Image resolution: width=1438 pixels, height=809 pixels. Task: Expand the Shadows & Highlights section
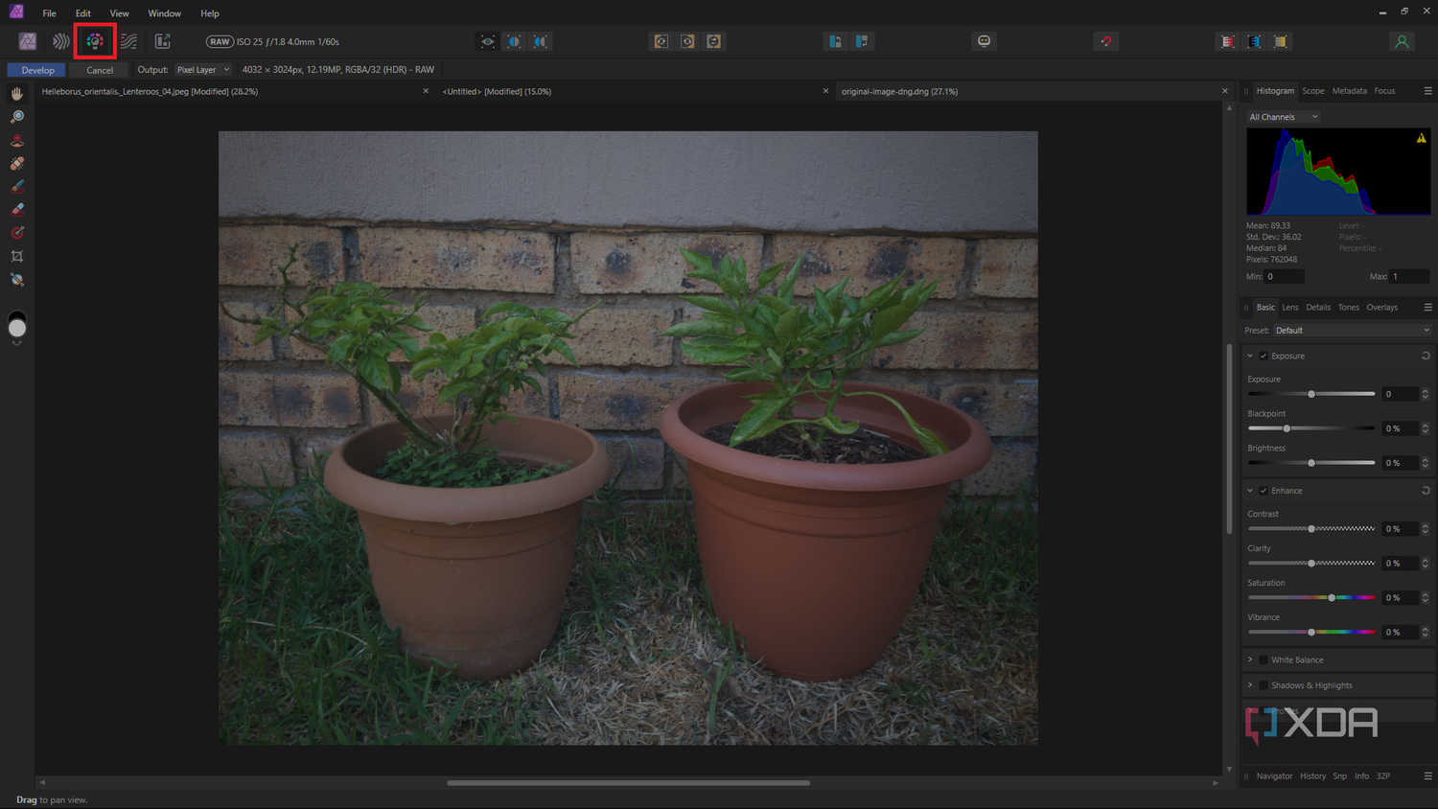coord(1250,685)
